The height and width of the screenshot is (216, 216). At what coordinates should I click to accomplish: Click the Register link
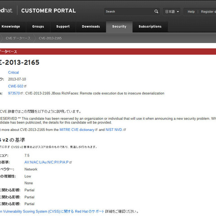tap(207, 12)
